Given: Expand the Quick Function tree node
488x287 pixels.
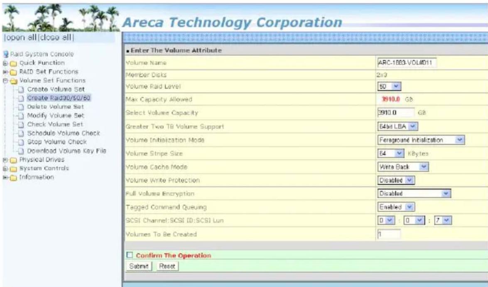Looking at the screenshot, I should [x=5, y=63].
